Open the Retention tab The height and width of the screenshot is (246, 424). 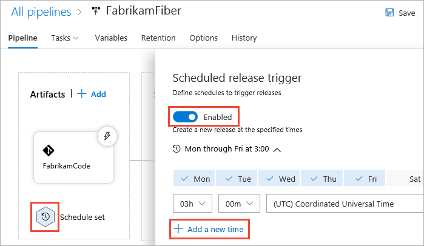coord(158,38)
